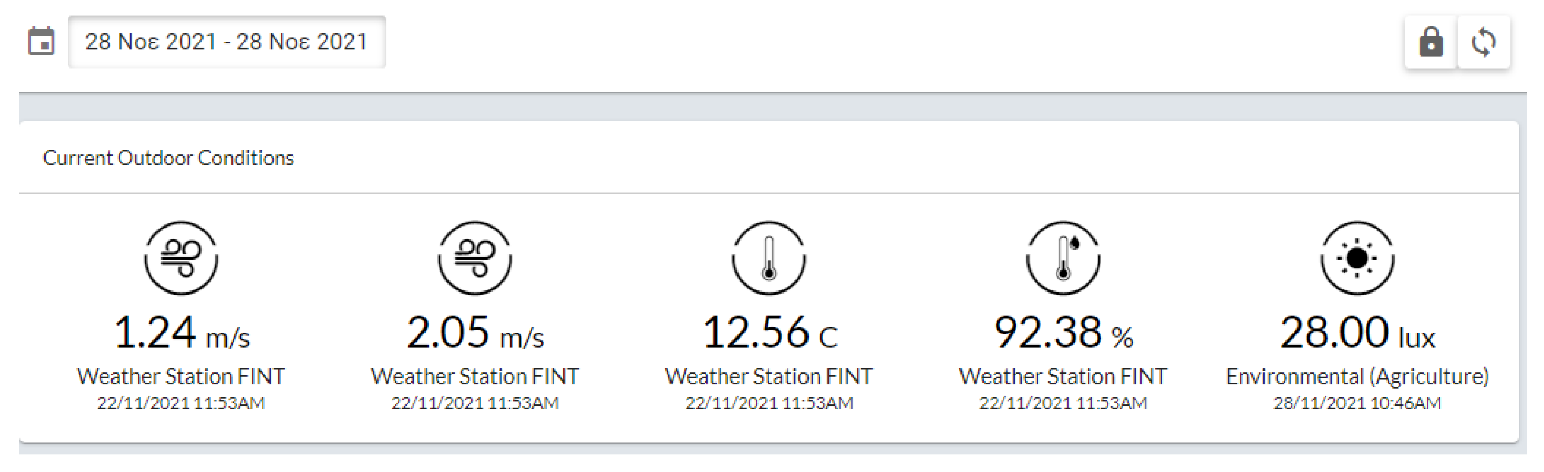Click the 28.00 lux light reading
The image size is (1544, 472).
click(x=1357, y=332)
